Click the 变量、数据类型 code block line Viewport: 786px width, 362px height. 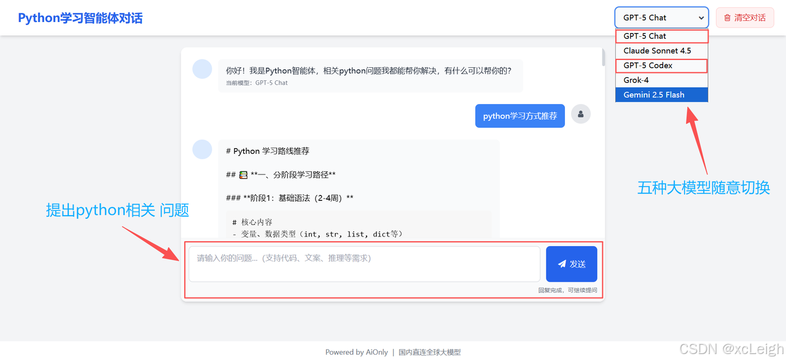pyautogui.click(x=317, y=233)
